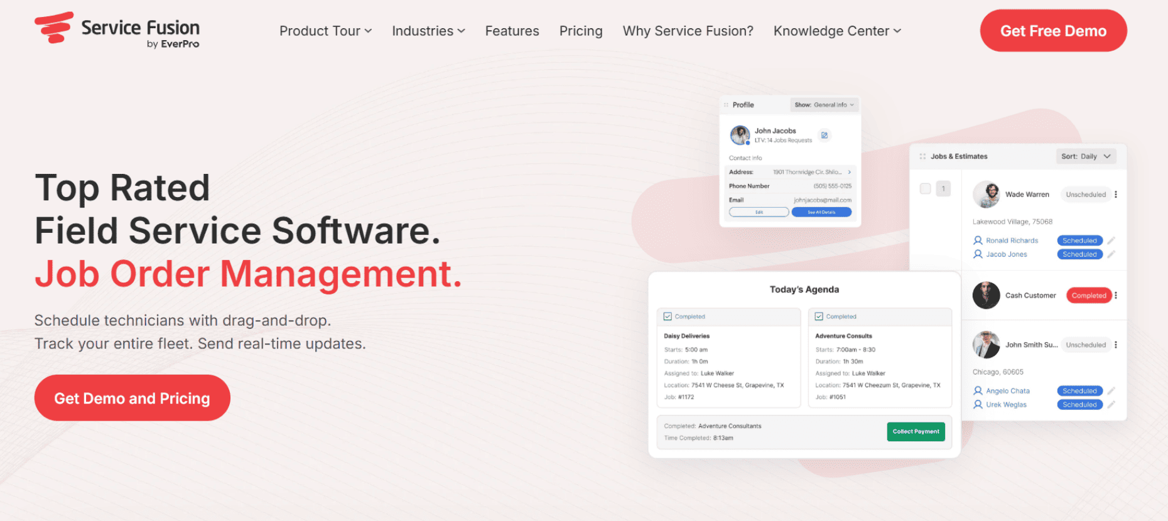Click email johnjacobs@mail.com
This screenshot has width=1168, height=521.
pos(823,200)
